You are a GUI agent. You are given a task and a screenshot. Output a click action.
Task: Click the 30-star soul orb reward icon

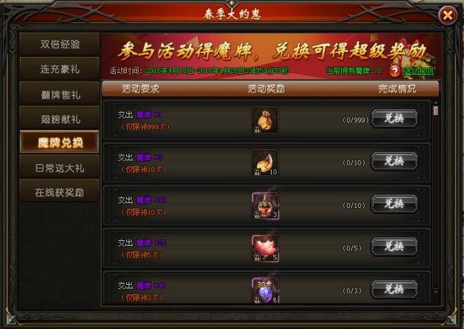[265, 290]
